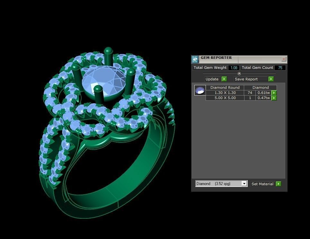The image size is (310, 239).
Task: Click the Set Material button
Action: tap(262, 184)
